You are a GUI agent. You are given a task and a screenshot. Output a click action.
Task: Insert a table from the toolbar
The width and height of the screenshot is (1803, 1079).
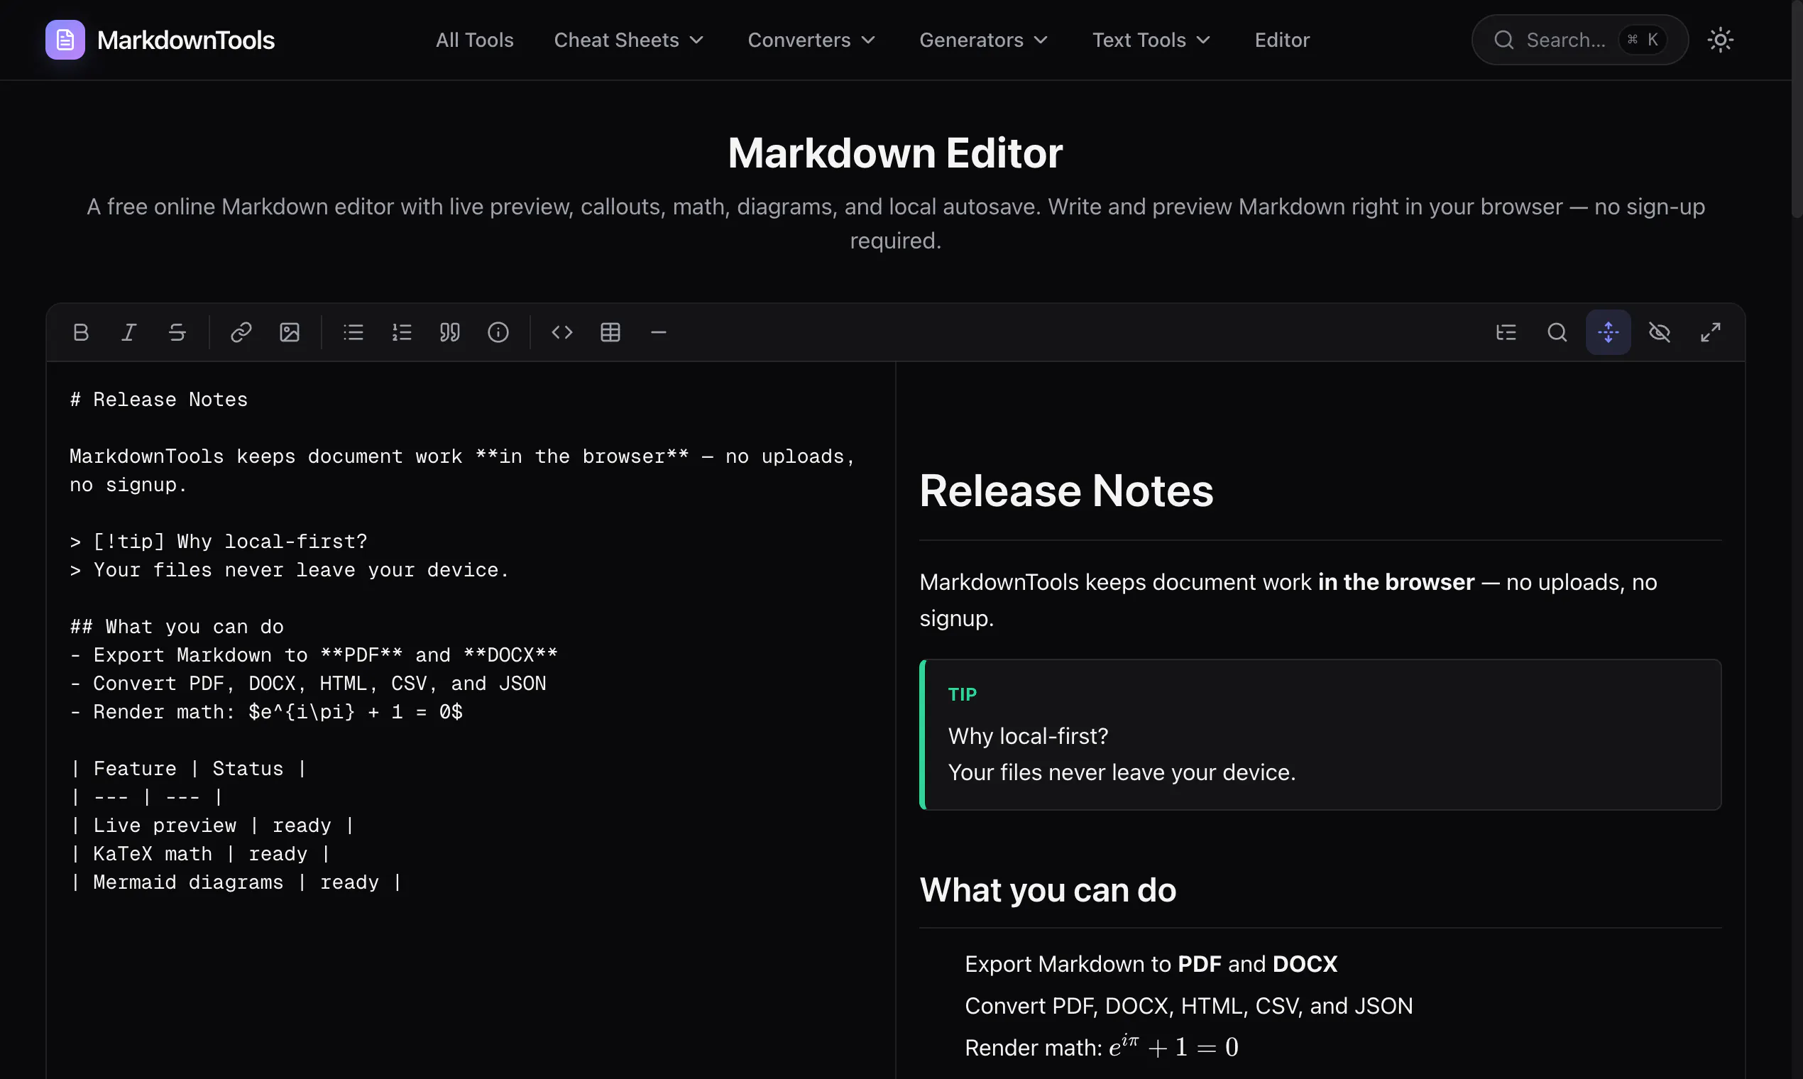[x=610, y=332]
